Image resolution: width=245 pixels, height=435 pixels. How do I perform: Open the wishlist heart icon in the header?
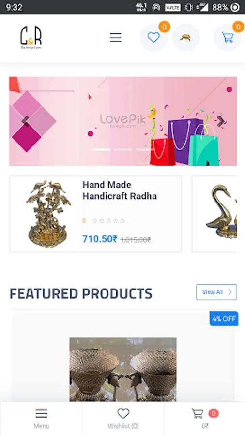[153, 37]
